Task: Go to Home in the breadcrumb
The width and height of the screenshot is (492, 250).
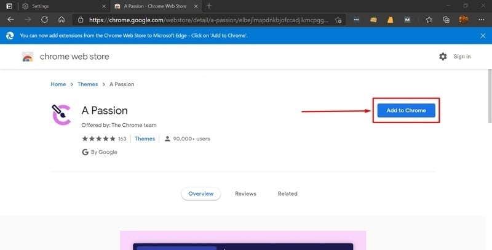Action: tap(58, 84)
